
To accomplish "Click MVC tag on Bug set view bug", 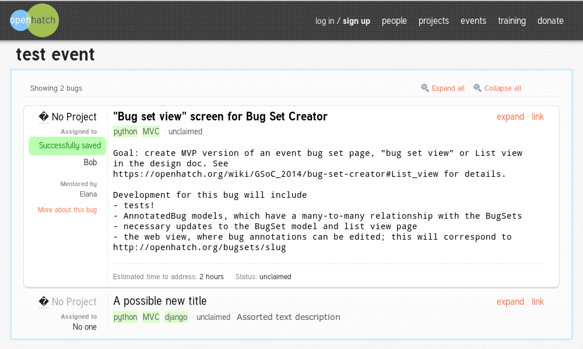I will tap(151, 131).
